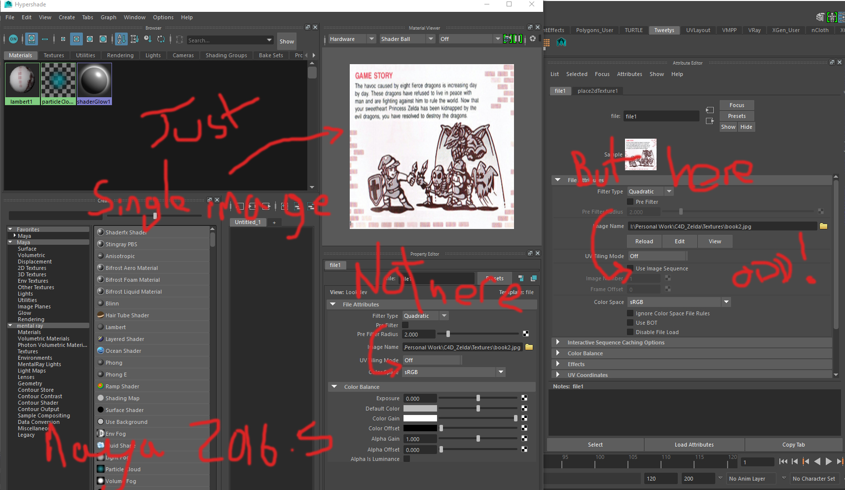Image resolution: width=845 pixels, height=490 pixels.
Task: Click the Browser Search field
Action: click(x=226, y=40)
